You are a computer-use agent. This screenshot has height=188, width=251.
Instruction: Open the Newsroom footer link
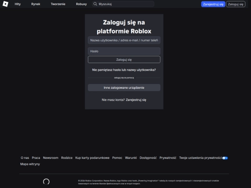(x=51, y=158)
